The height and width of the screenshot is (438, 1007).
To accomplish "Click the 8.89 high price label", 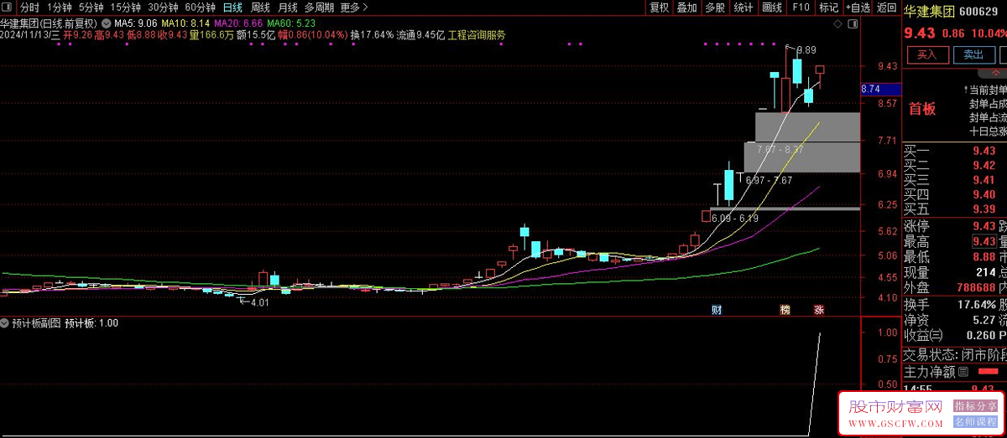I will 806,50.
